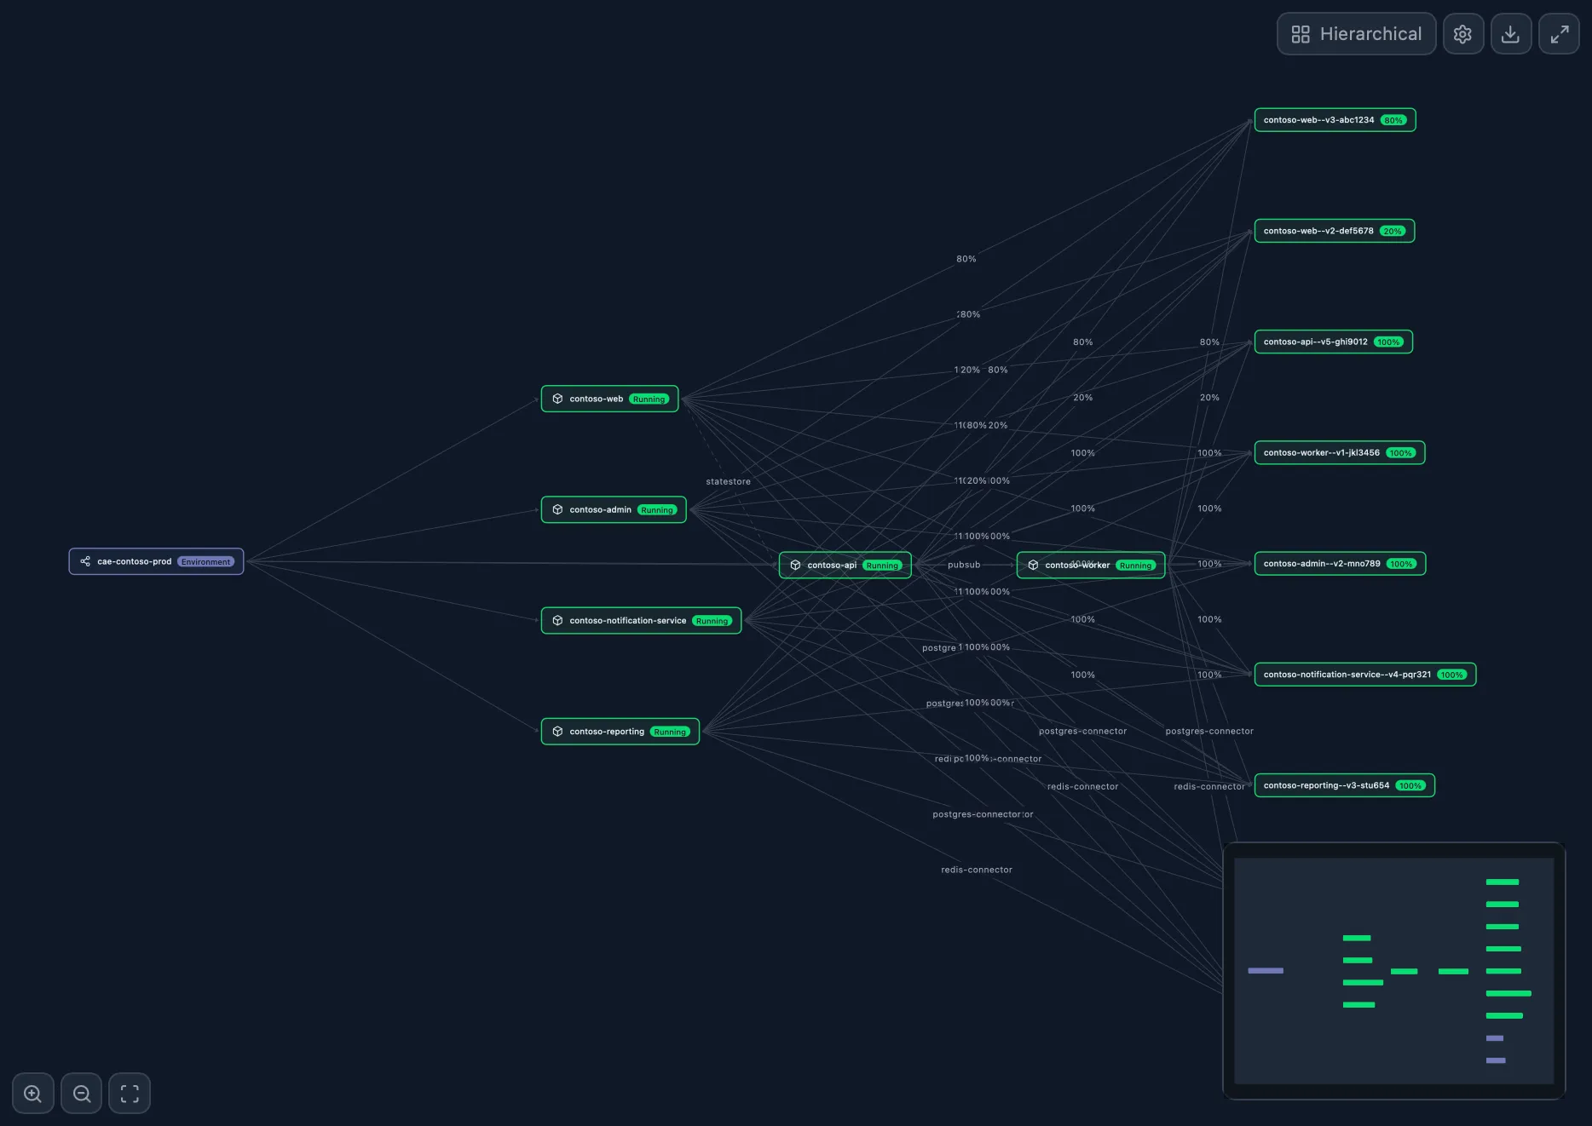This screenshot has width=1592, height=1126.
Task: Click the download graph icon
Action: coord(1511,33)
